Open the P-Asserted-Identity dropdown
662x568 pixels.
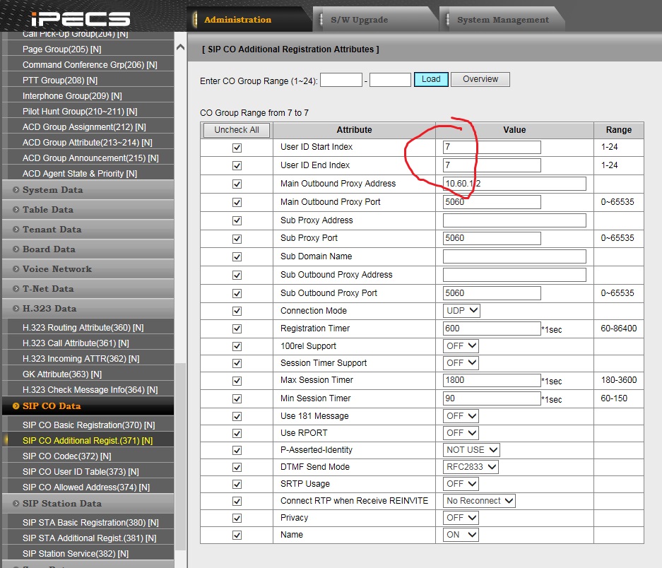(x=472, y=450)
